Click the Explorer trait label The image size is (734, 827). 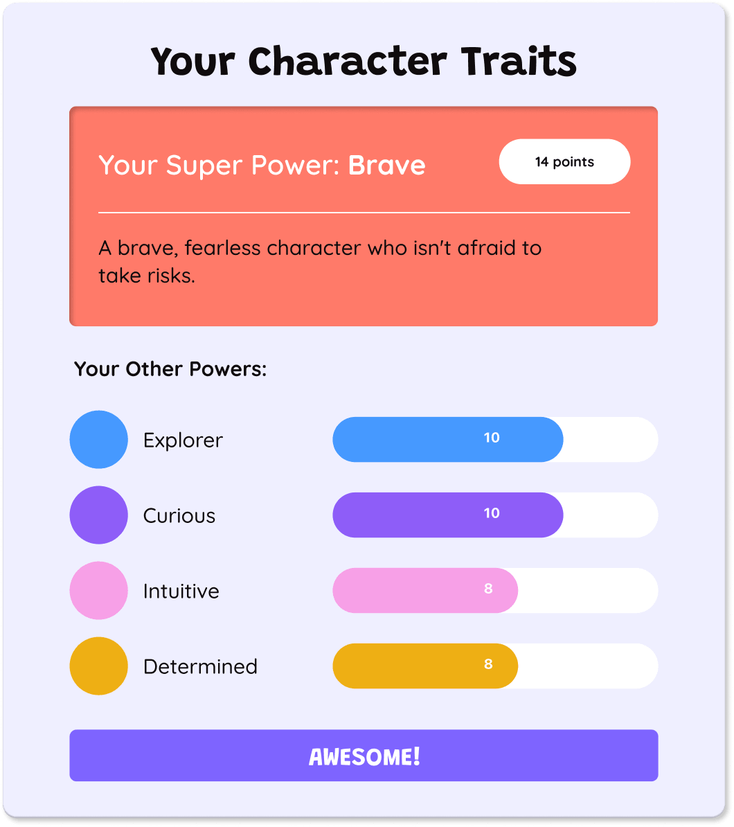tap(182, 440)
